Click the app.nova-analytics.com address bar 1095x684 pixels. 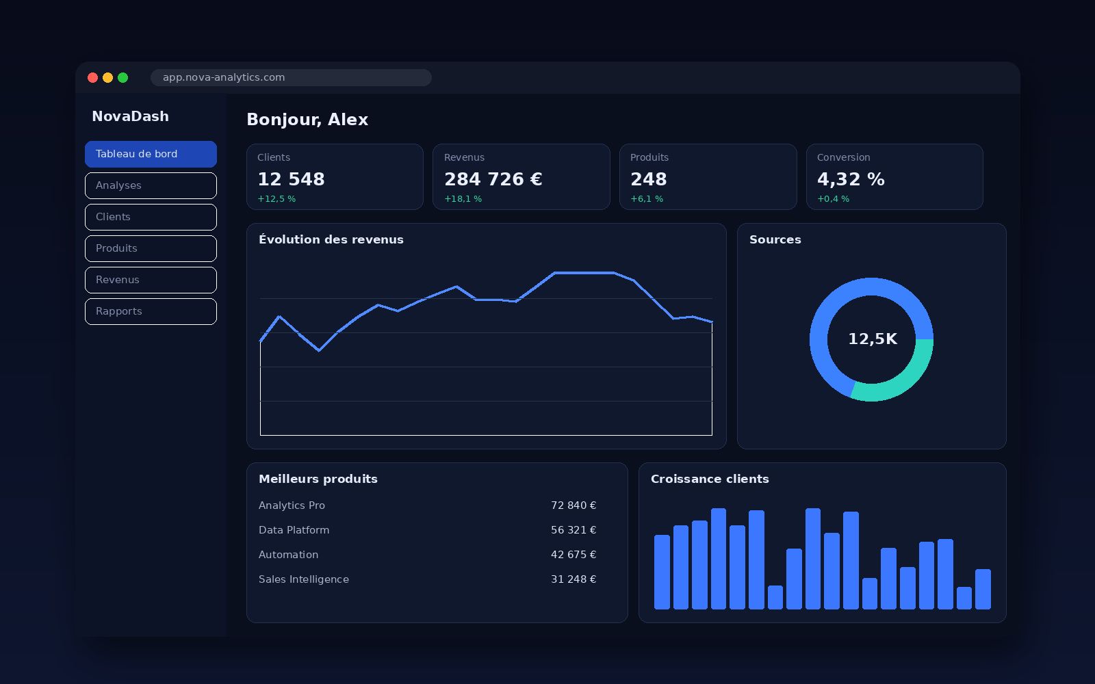click(291, 77)
